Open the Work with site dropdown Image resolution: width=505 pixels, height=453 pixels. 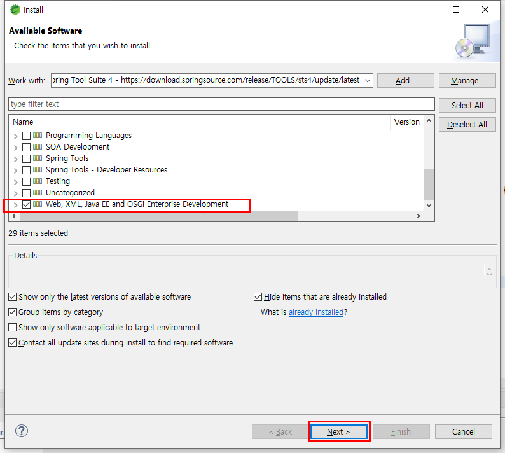[368, 81]
